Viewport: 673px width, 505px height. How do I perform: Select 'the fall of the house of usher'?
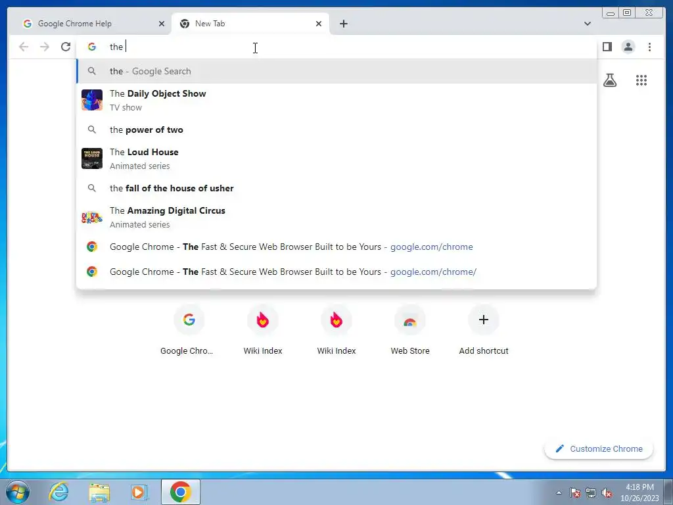click(336, 188)
